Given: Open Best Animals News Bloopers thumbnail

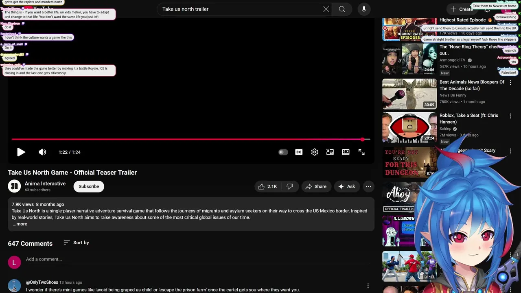Looking at the screenshot, I should coord(409,94).
